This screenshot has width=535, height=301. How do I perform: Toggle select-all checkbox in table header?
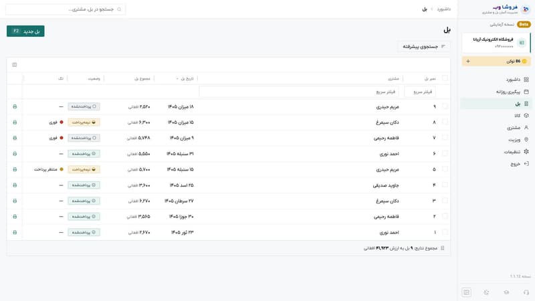[x=445, y=78]
